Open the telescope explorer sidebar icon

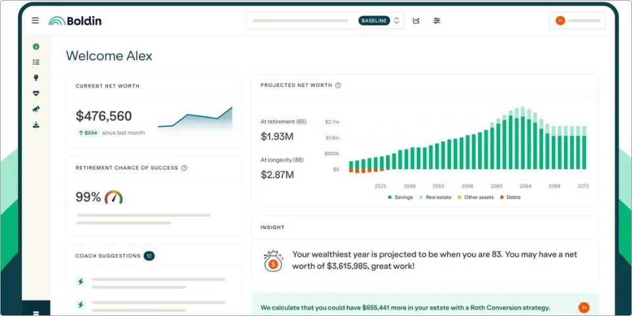36,109
